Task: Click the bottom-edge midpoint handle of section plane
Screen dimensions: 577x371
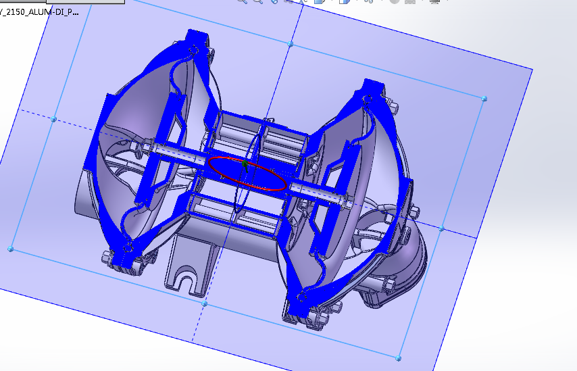Action: [205, 303]
